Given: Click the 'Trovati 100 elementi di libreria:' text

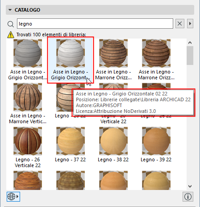Looking at the screenshot, I should (51, 34).
